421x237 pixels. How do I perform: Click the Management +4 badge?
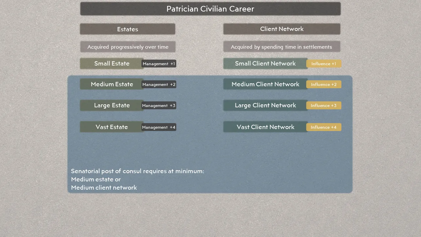click(159, 127)
